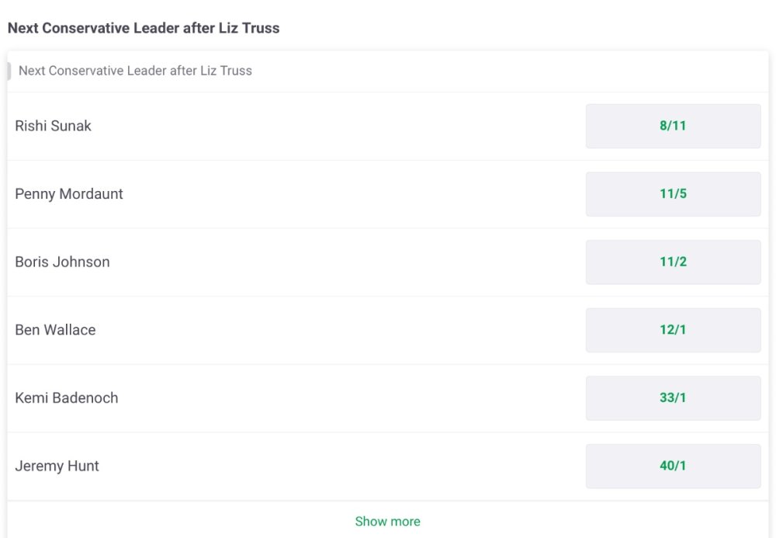
Task: Back Penny Mordaunt at 11/5
Action: point(673,194)
